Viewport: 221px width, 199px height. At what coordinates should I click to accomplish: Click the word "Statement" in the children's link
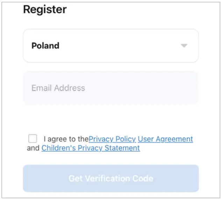pyautogui.click(x=124, y=148)
